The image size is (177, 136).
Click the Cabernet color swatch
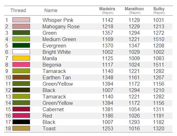pyautogui.click(x=21, y=109)
